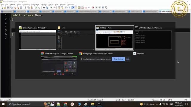Viewport: 191px width, 107px height.
Task: Click the Save All toolbar icon
Action: tap(11, 8)
